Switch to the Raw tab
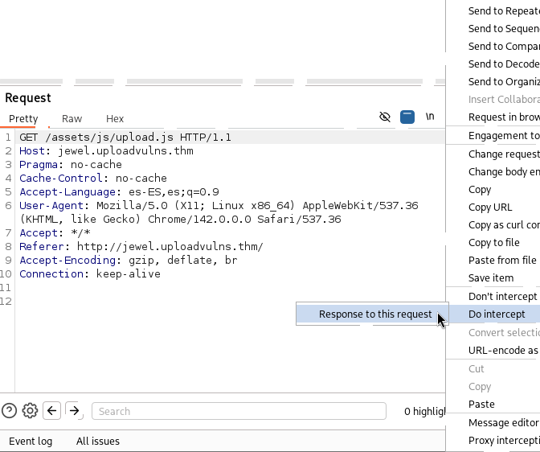The width and height of the screenshot is (540, 452). (72, 118)
